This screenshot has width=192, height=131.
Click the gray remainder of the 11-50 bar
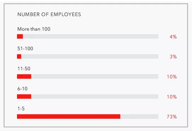coord(95,76)
